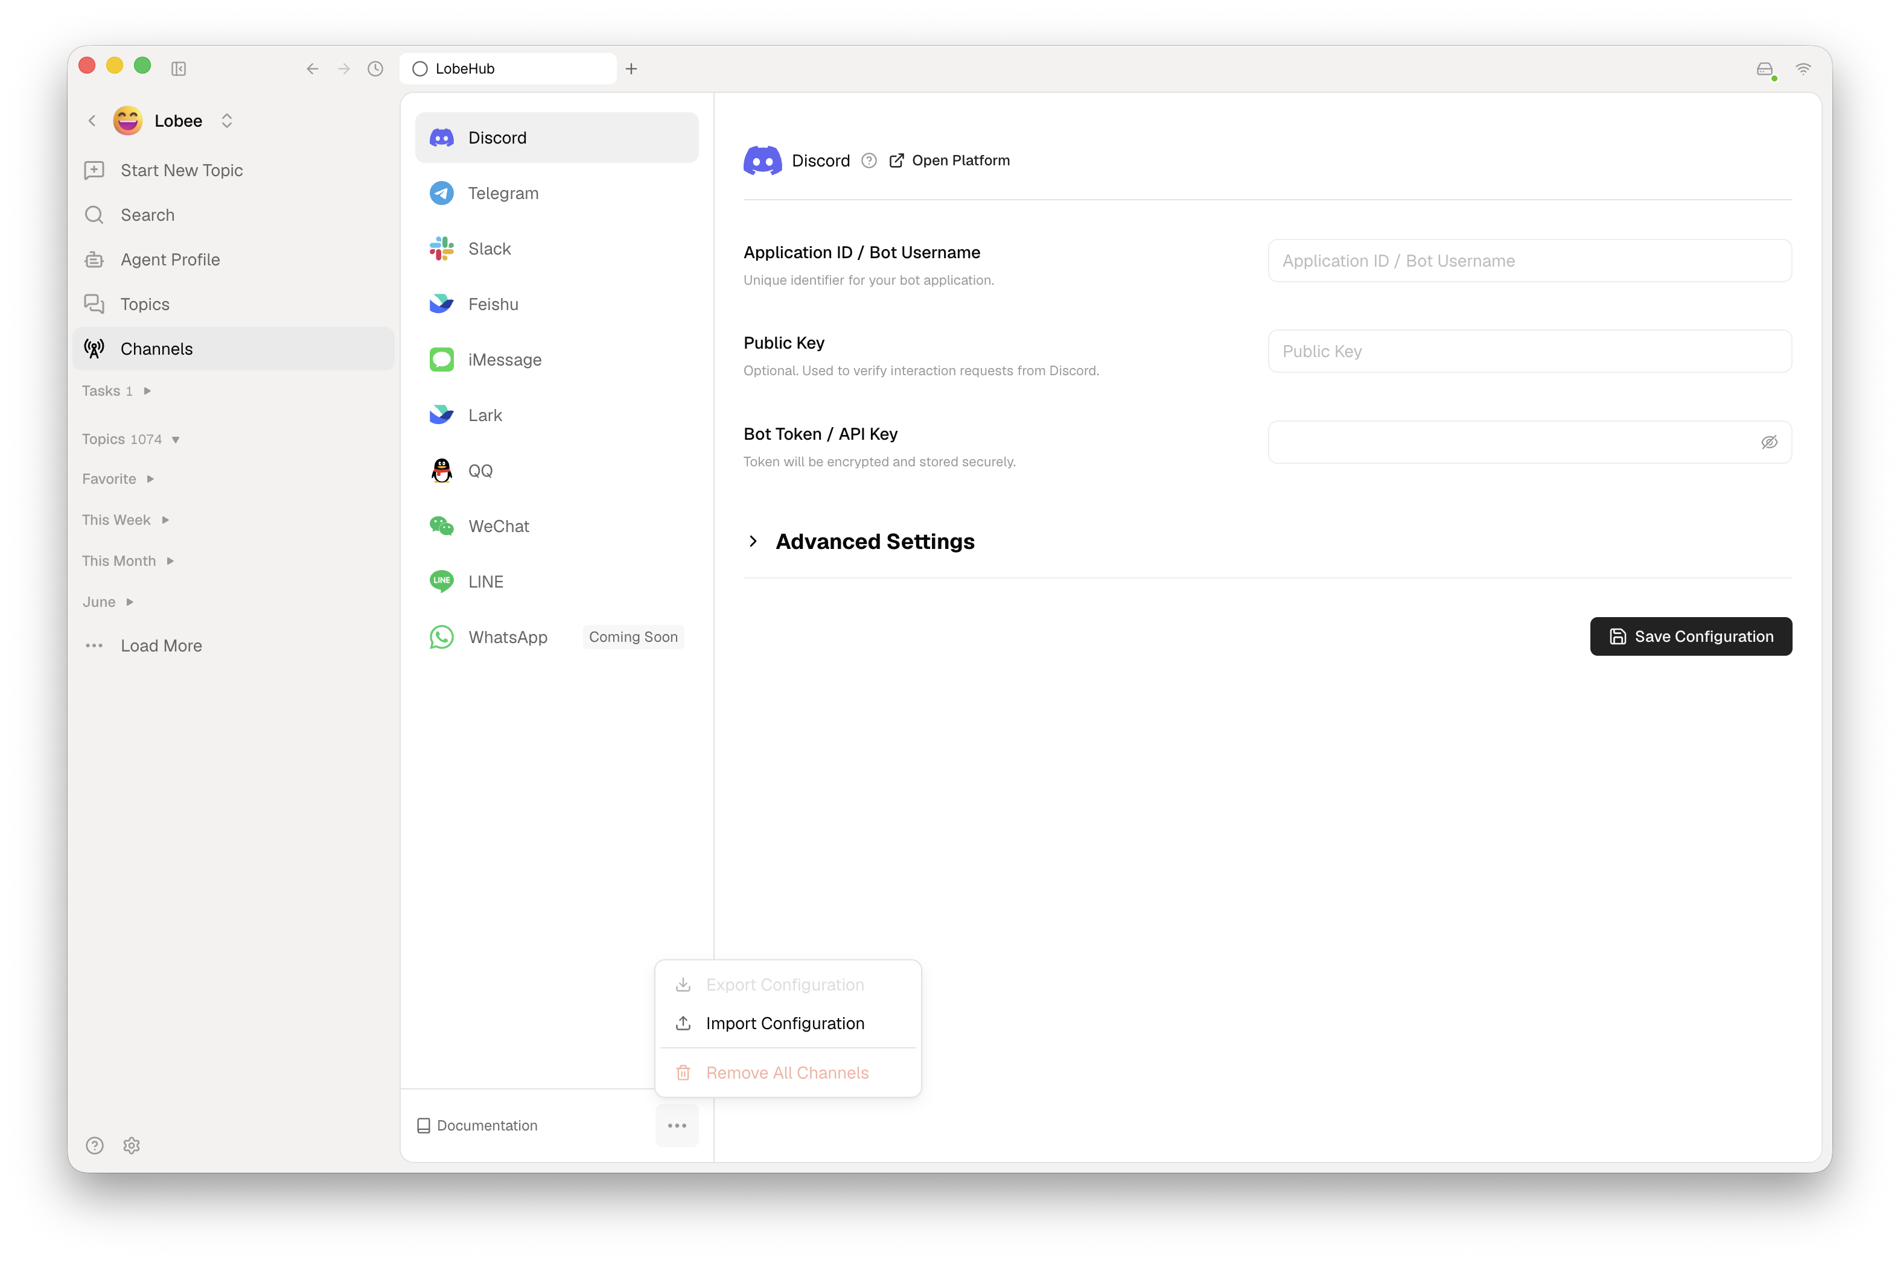Toggle the sidebar panel icon

[x=179, y=68]
